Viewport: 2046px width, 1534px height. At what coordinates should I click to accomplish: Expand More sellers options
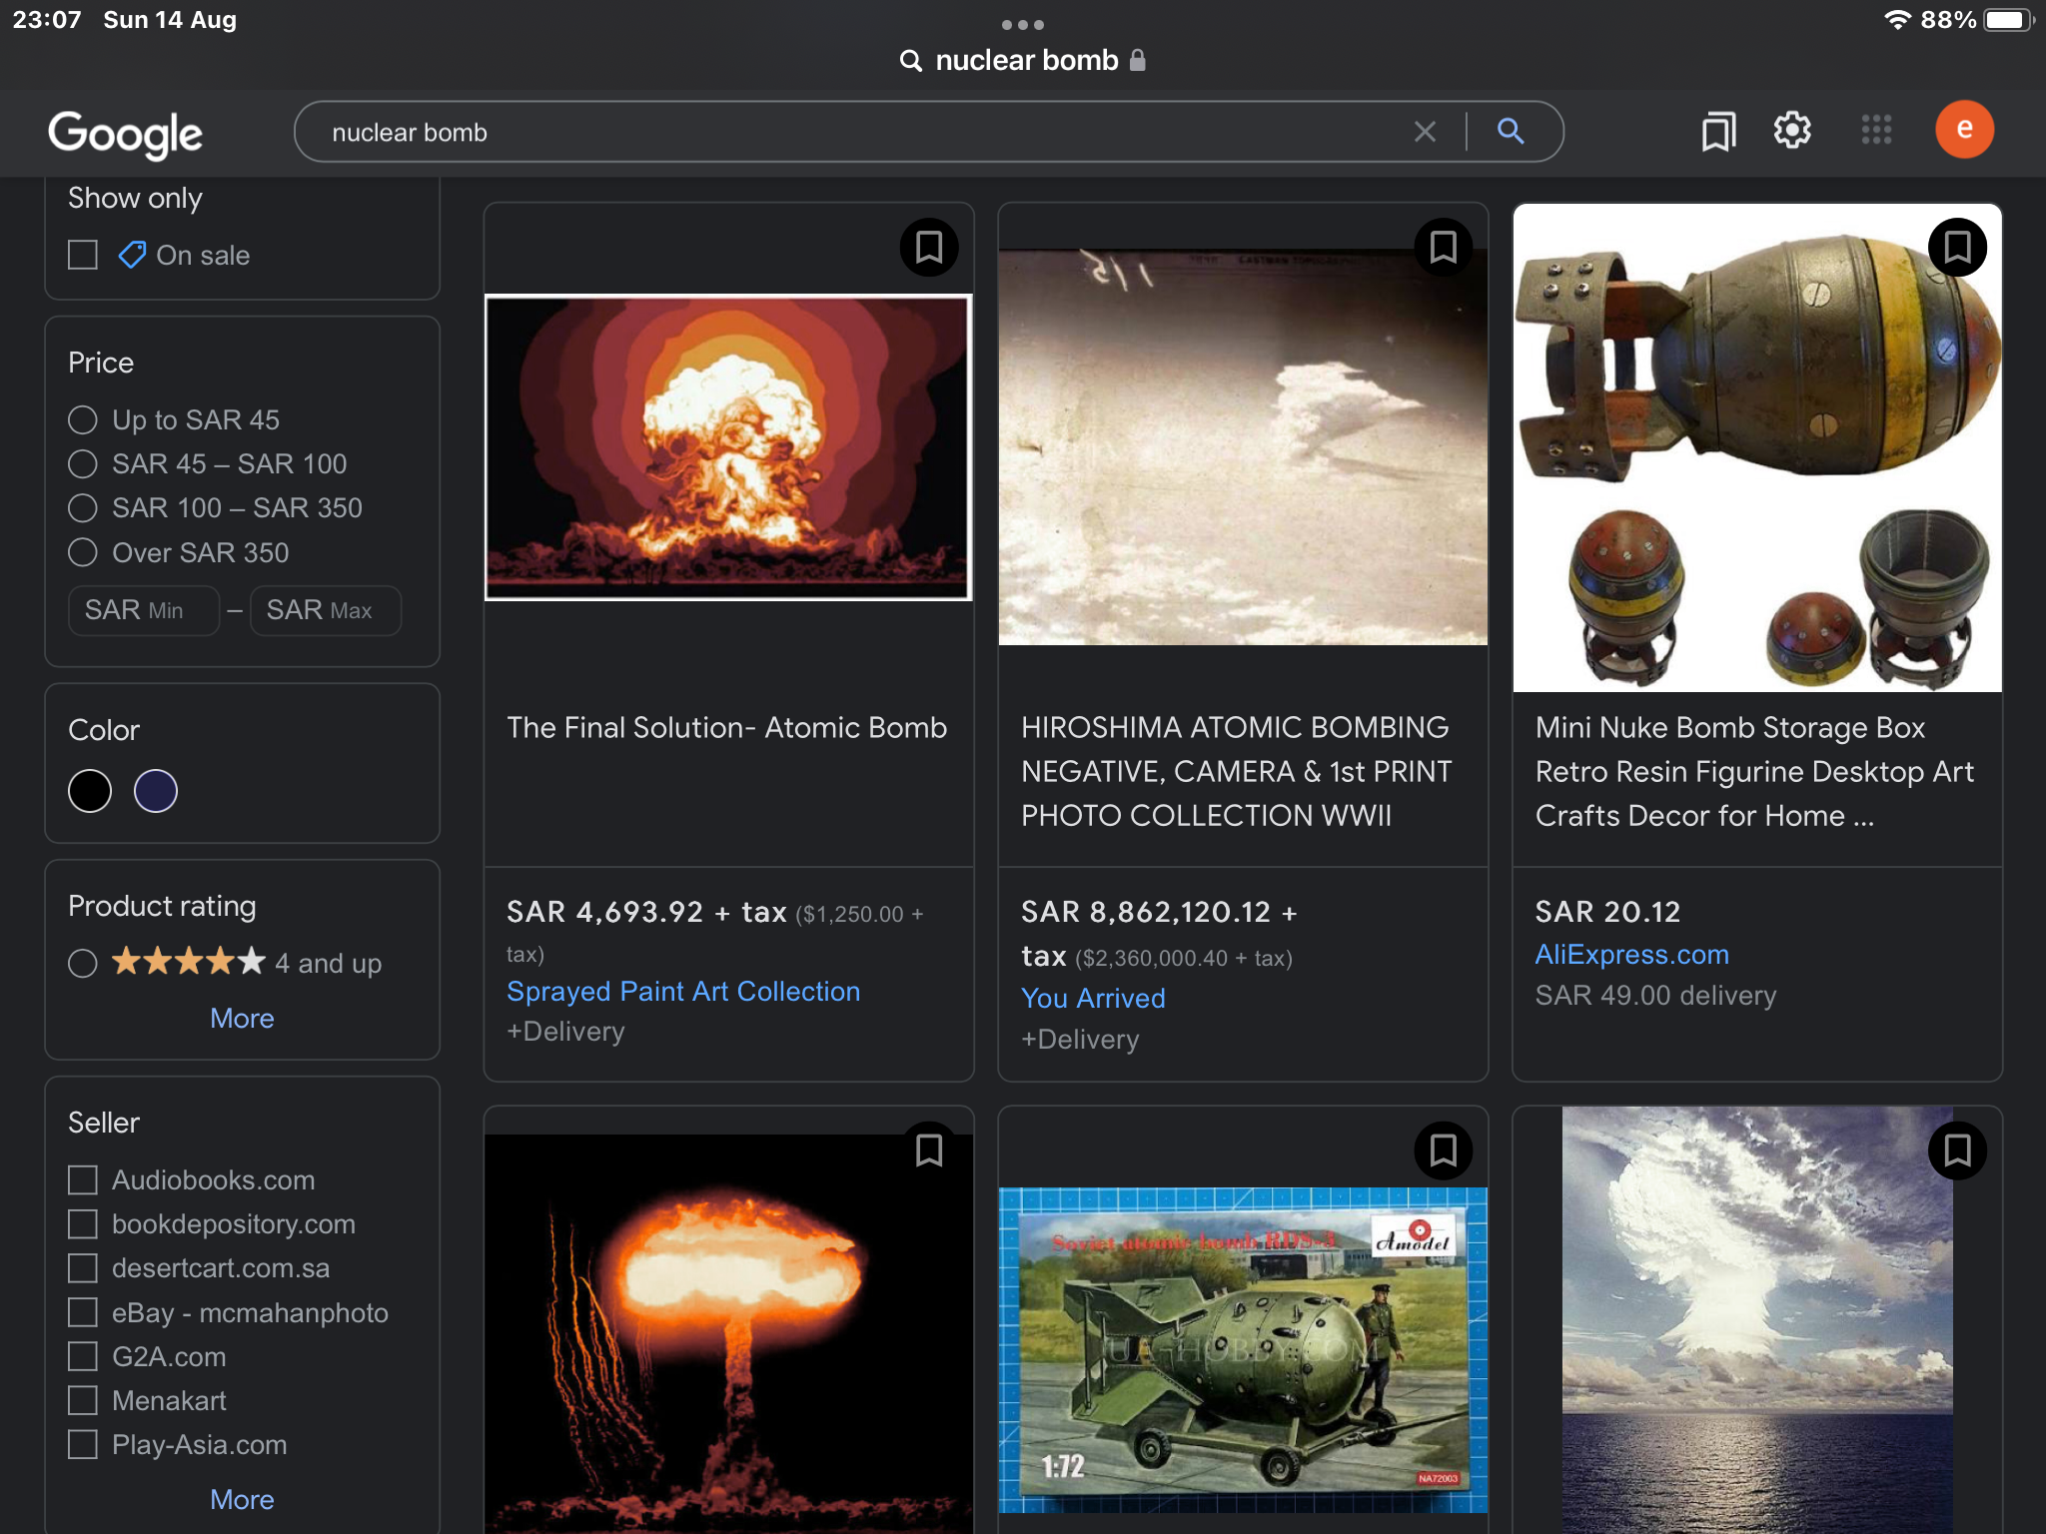click(x=242, y=1499)
